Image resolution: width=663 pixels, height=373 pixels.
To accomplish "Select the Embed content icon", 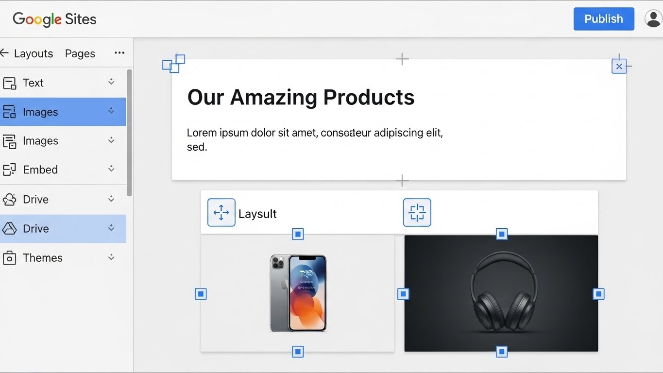I will tap(11, 170).
